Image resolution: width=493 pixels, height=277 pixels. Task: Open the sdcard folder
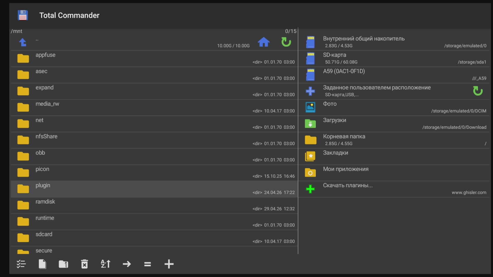154,238
